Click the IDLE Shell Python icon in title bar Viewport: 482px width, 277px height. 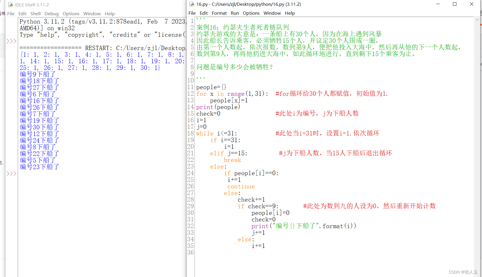tap(10, 5)
